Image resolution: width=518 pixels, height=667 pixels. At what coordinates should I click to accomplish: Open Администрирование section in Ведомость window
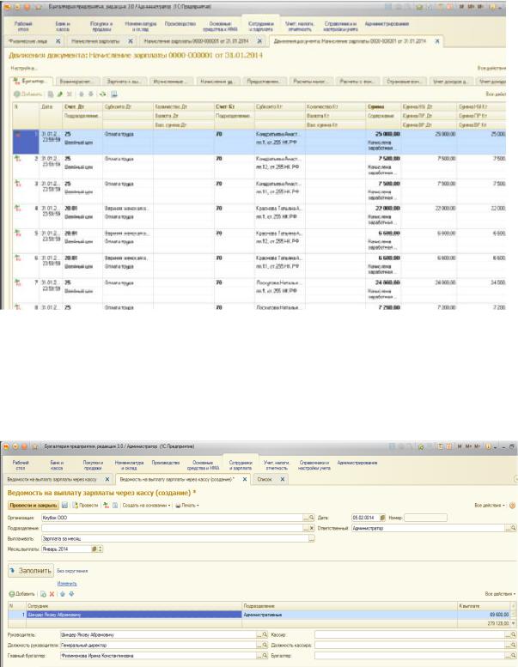pos(357,463)
